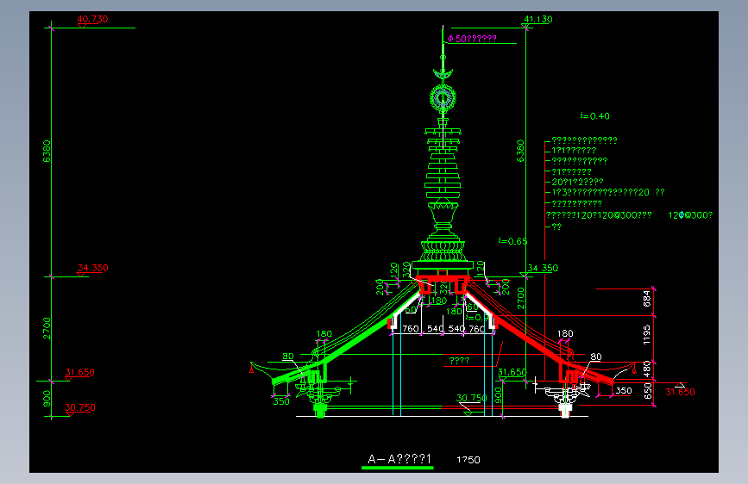Click the 20?1?2???? note line
The height and width of the screenshot is (484, 748).
pyautogui.click(x=577, y=182)
